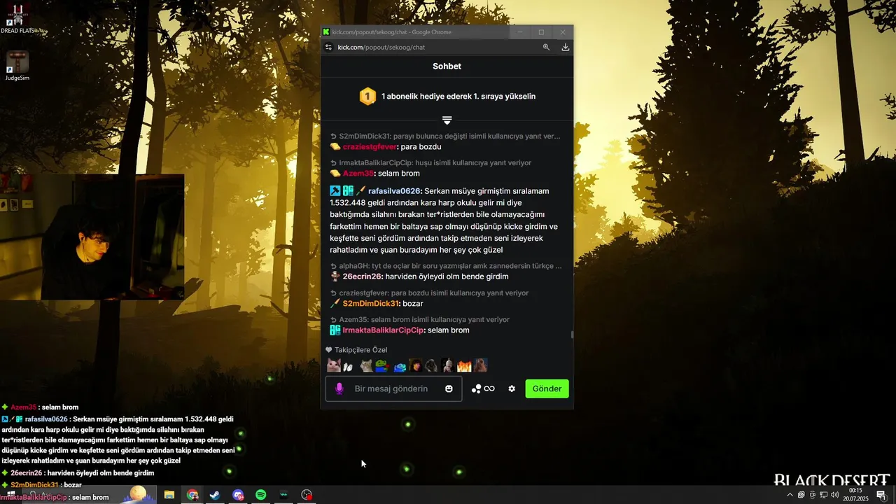
Task: Click the infinity points icon
Action: tap(489, 388)
